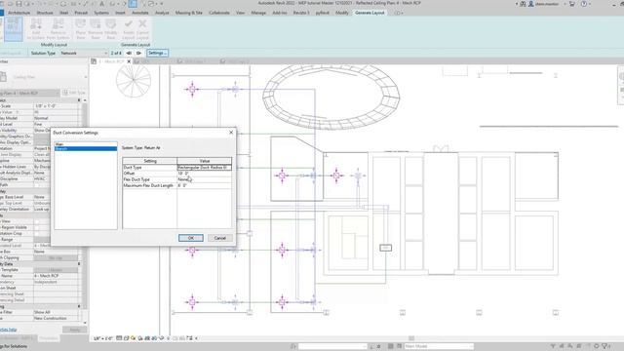The image size is (624, 351).
Task: Select the Solutions tool in the ribbon
Action: (x=14, y=28)
